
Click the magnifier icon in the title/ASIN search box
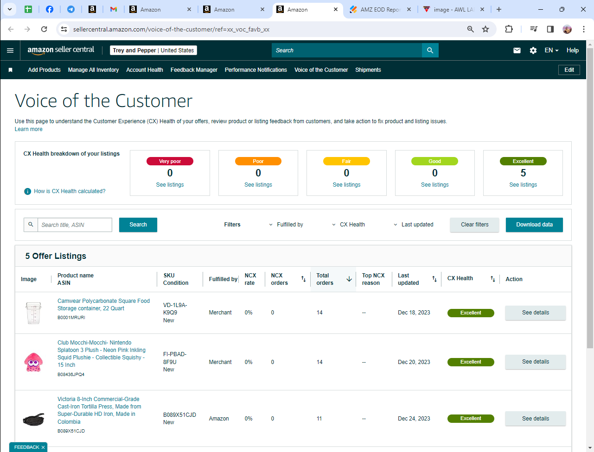[31, 225]
